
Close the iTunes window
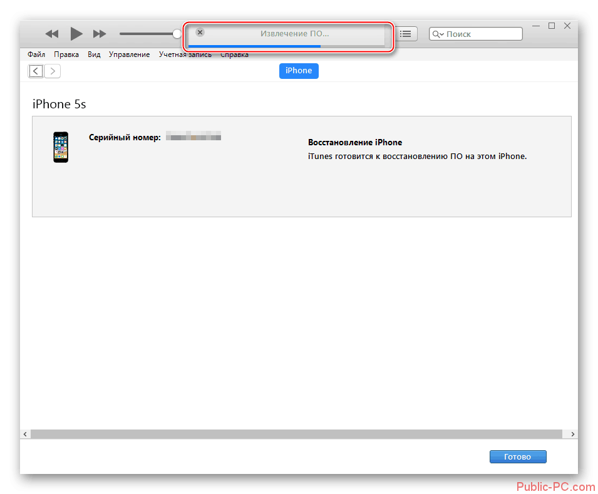point(567,26)
